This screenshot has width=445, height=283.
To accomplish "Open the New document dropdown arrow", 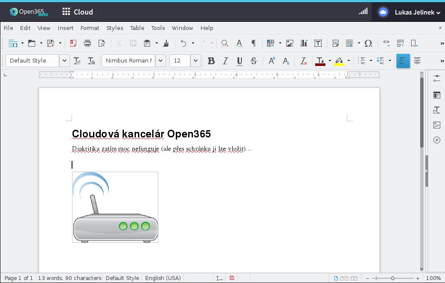I will (x=22, y=43).
